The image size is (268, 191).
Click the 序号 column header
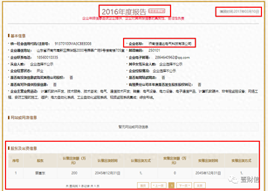coord(16,161)
